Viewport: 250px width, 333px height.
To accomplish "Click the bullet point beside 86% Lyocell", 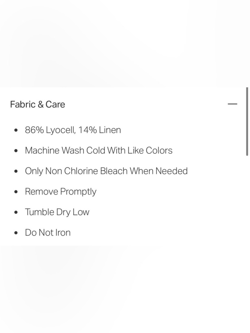I will 16,130.
